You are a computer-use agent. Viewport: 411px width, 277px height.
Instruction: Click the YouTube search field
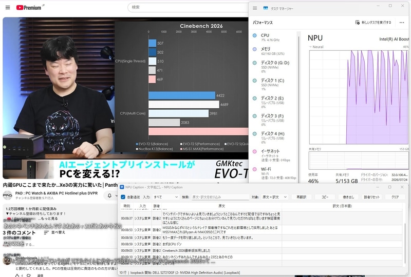(188, 7)
